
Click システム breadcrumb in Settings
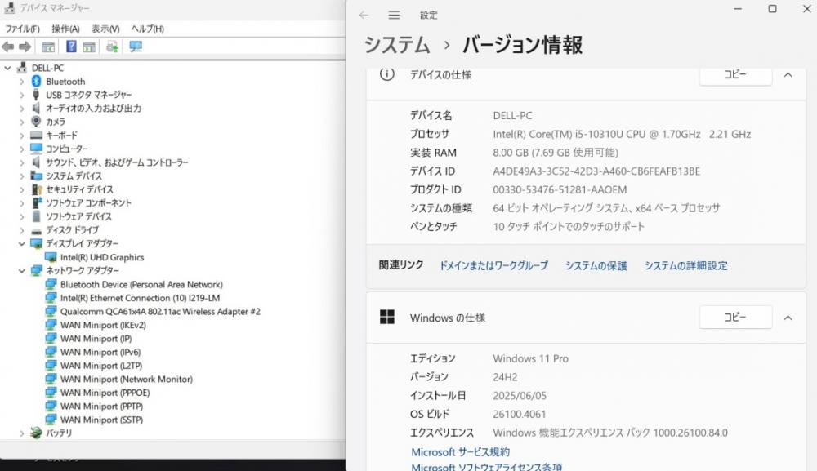point(397,45)
